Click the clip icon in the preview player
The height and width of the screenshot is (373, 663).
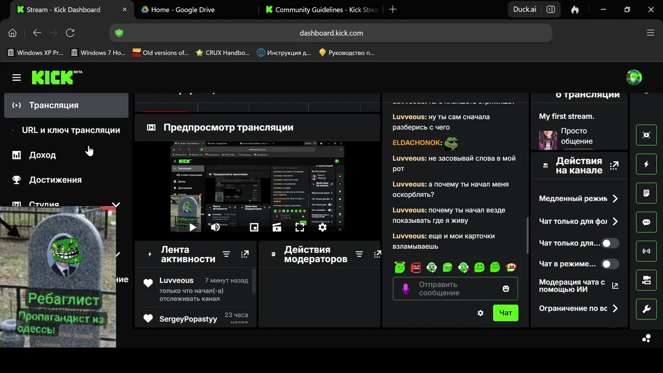click(x=277, y=227)
